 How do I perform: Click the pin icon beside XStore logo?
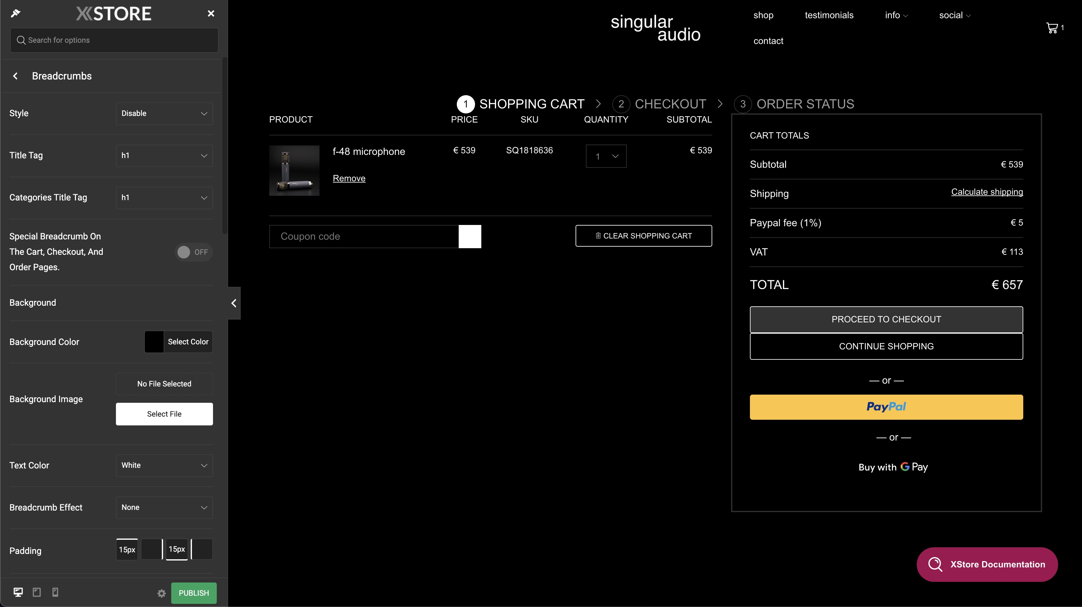coord(15,14)
